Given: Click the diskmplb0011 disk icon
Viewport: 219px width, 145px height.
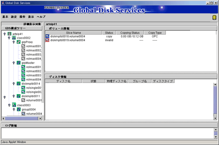Looking at the screenshot, I should 19,96.
